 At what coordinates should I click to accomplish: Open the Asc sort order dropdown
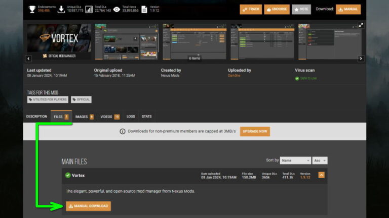(x=320, y=160)
